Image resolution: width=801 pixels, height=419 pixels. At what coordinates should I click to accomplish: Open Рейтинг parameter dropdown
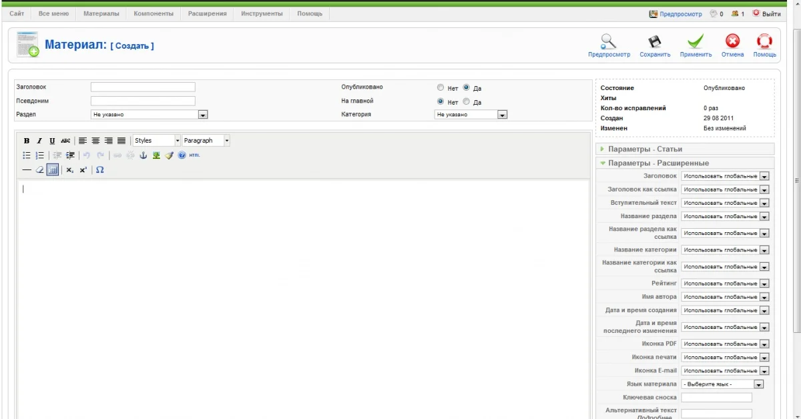point(725,284)
